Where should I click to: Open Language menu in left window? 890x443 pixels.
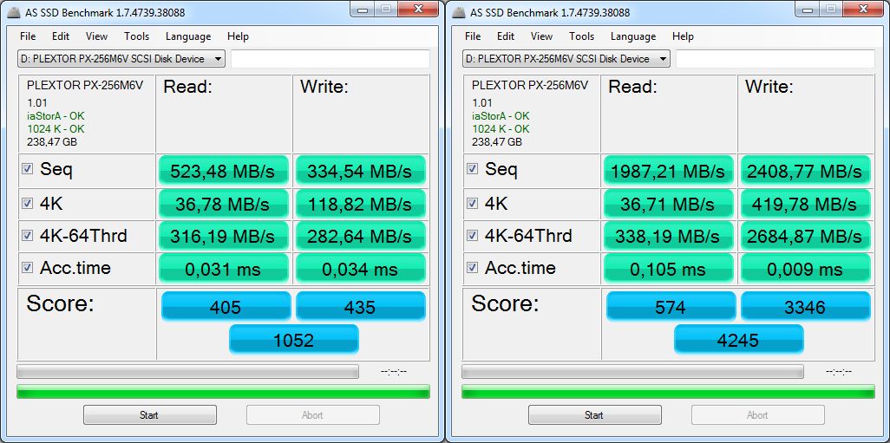point(188,36)
